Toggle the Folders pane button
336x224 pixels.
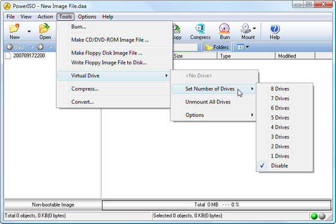click(217, 47)
